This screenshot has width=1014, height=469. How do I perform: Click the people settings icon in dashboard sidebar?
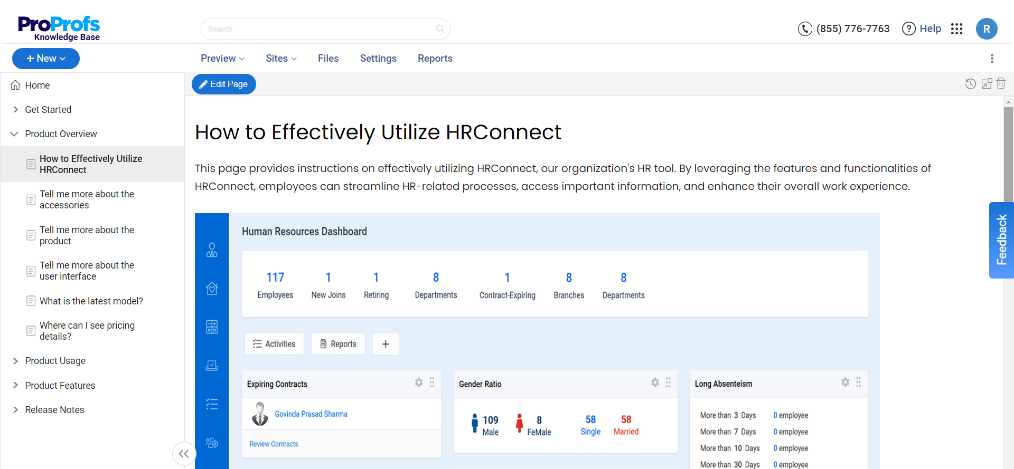[212, 443]
